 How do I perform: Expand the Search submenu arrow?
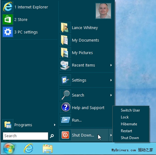(111, 95)
